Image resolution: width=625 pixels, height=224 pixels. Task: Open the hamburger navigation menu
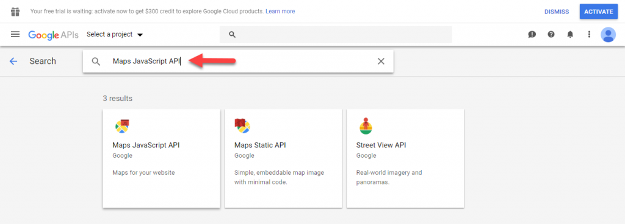[x=15, y=35]
